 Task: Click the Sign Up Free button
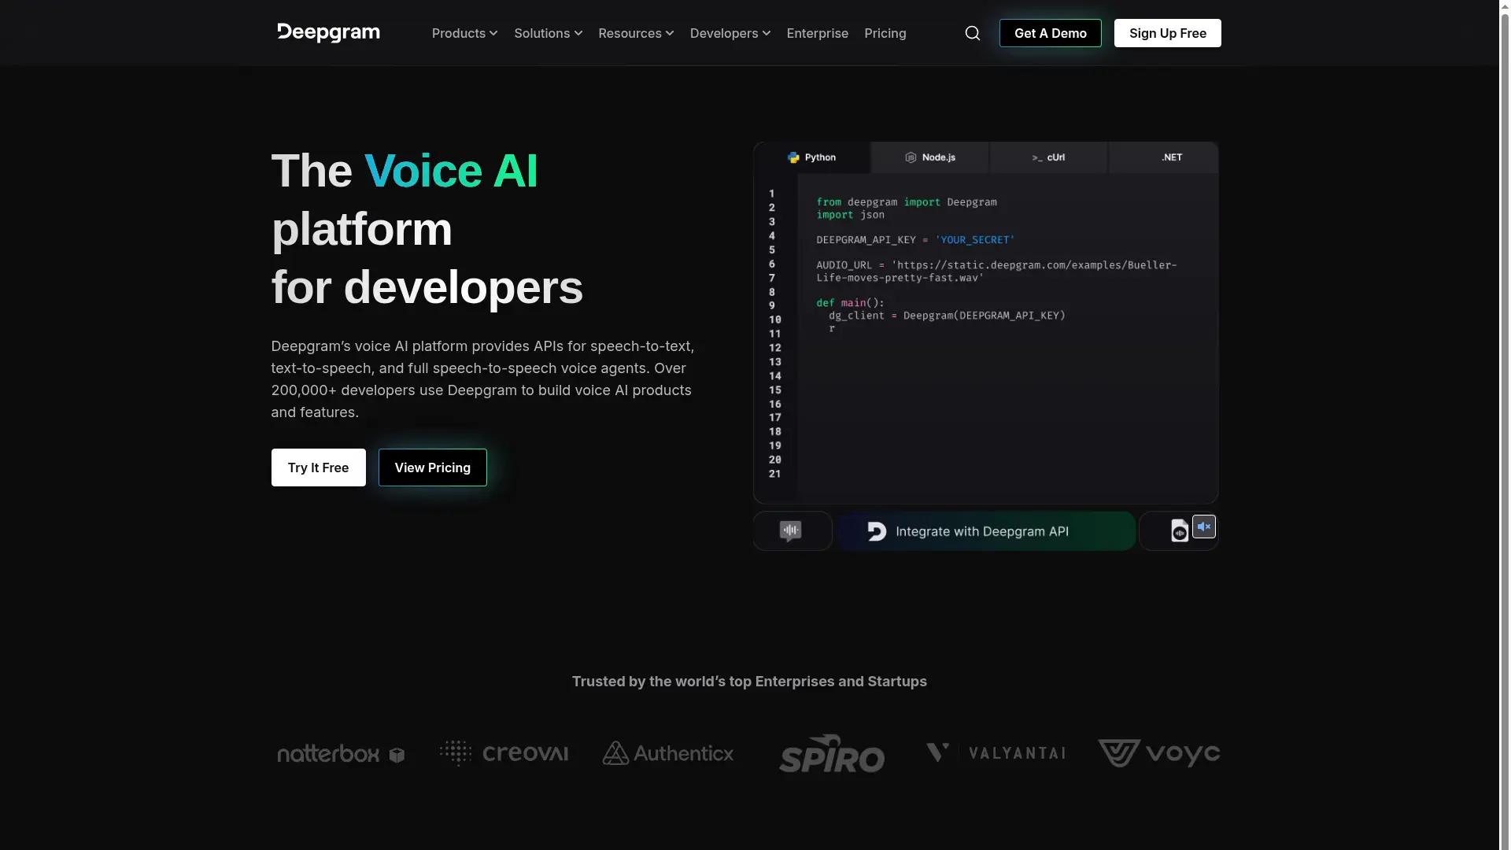coord(1167,33)
